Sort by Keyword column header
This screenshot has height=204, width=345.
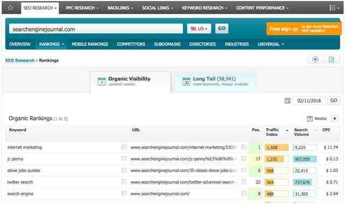tap(18, 130)
